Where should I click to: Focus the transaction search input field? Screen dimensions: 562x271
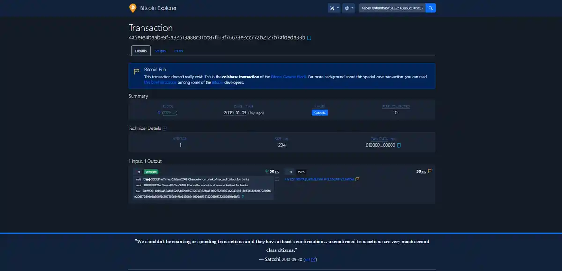click(392, 8)
